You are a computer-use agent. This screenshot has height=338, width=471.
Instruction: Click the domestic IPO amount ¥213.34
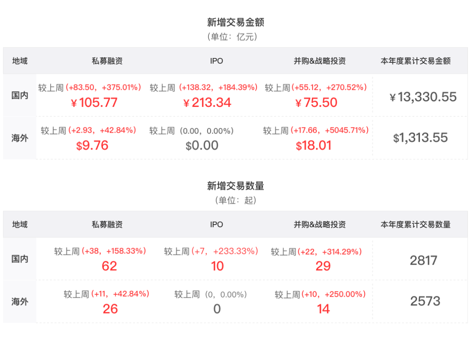pos(207,103)
